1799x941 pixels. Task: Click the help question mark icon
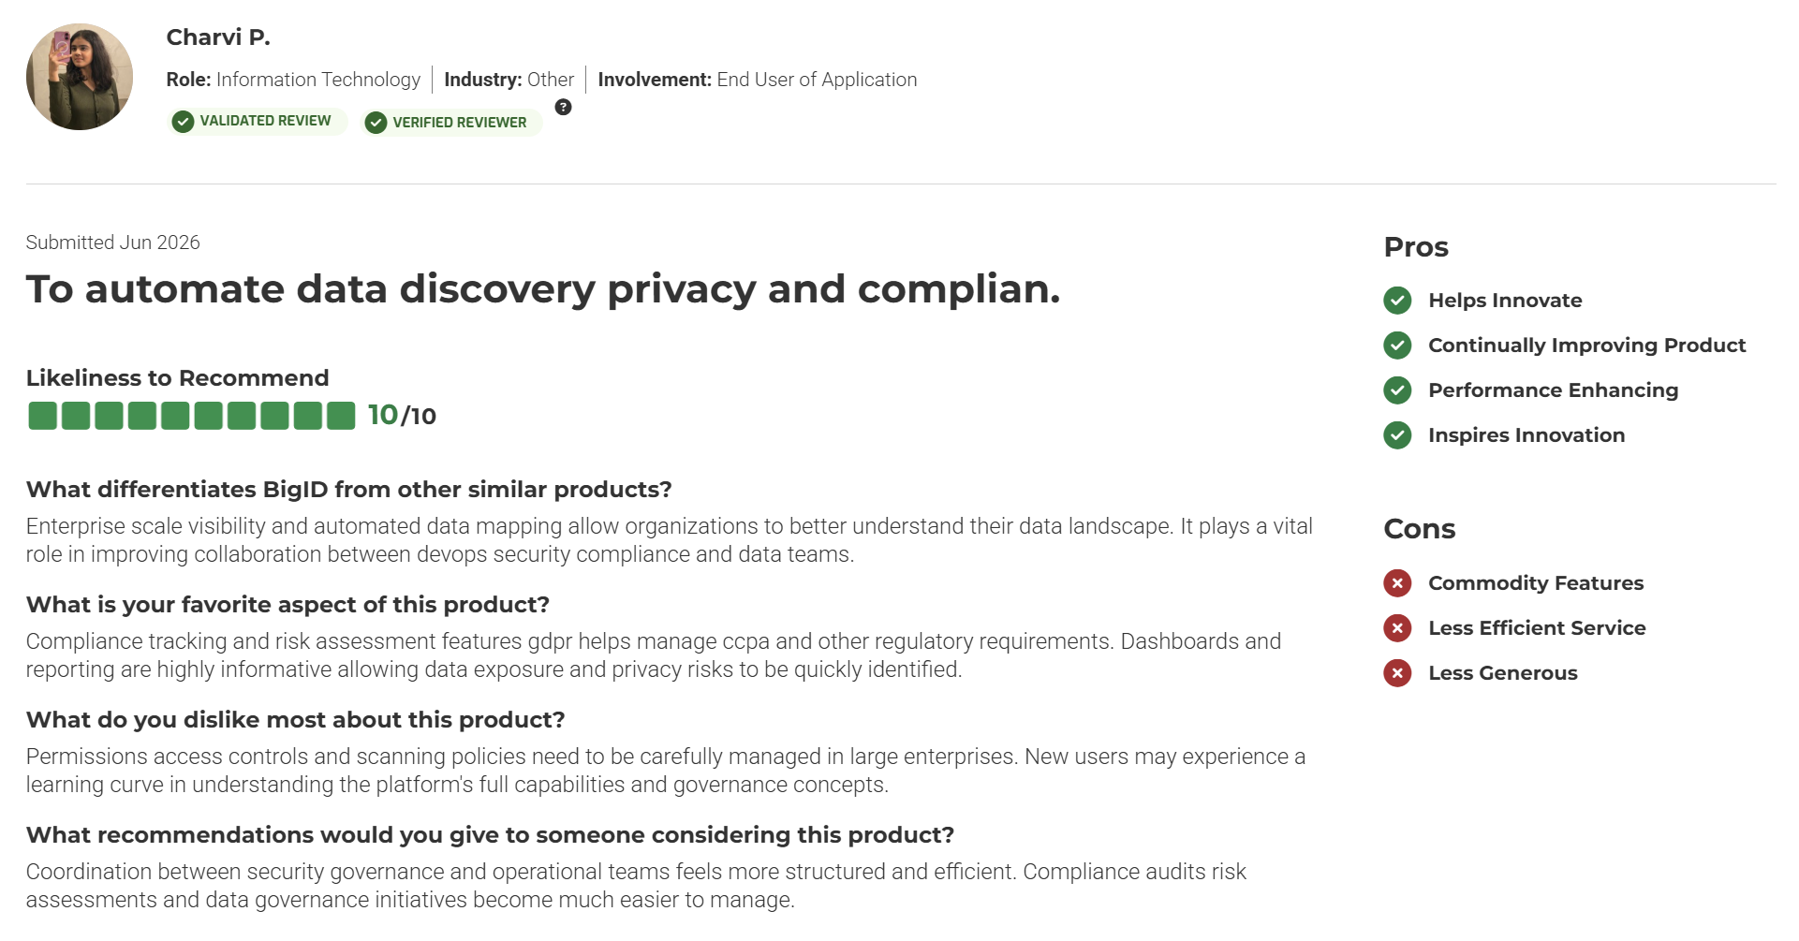pyautogui.click(x=563, y=107)
